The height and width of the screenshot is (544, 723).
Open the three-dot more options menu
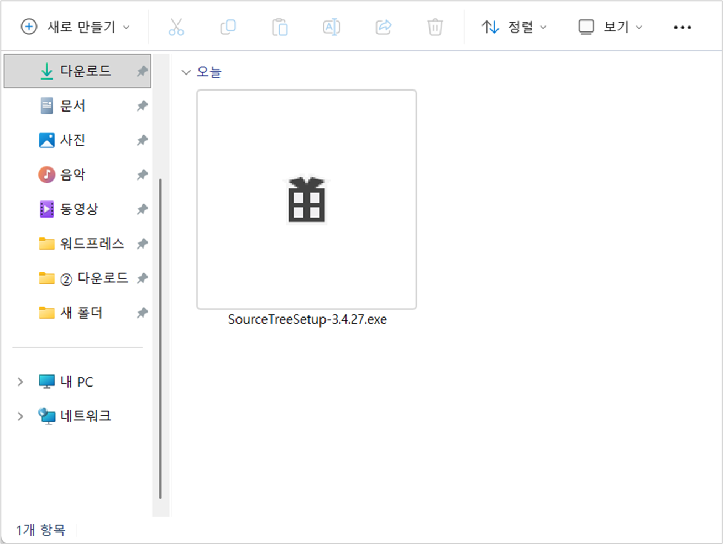click(x=683, y=27)
